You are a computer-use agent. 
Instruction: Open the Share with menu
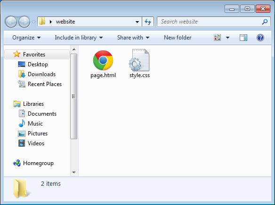[x=133, y=38]
